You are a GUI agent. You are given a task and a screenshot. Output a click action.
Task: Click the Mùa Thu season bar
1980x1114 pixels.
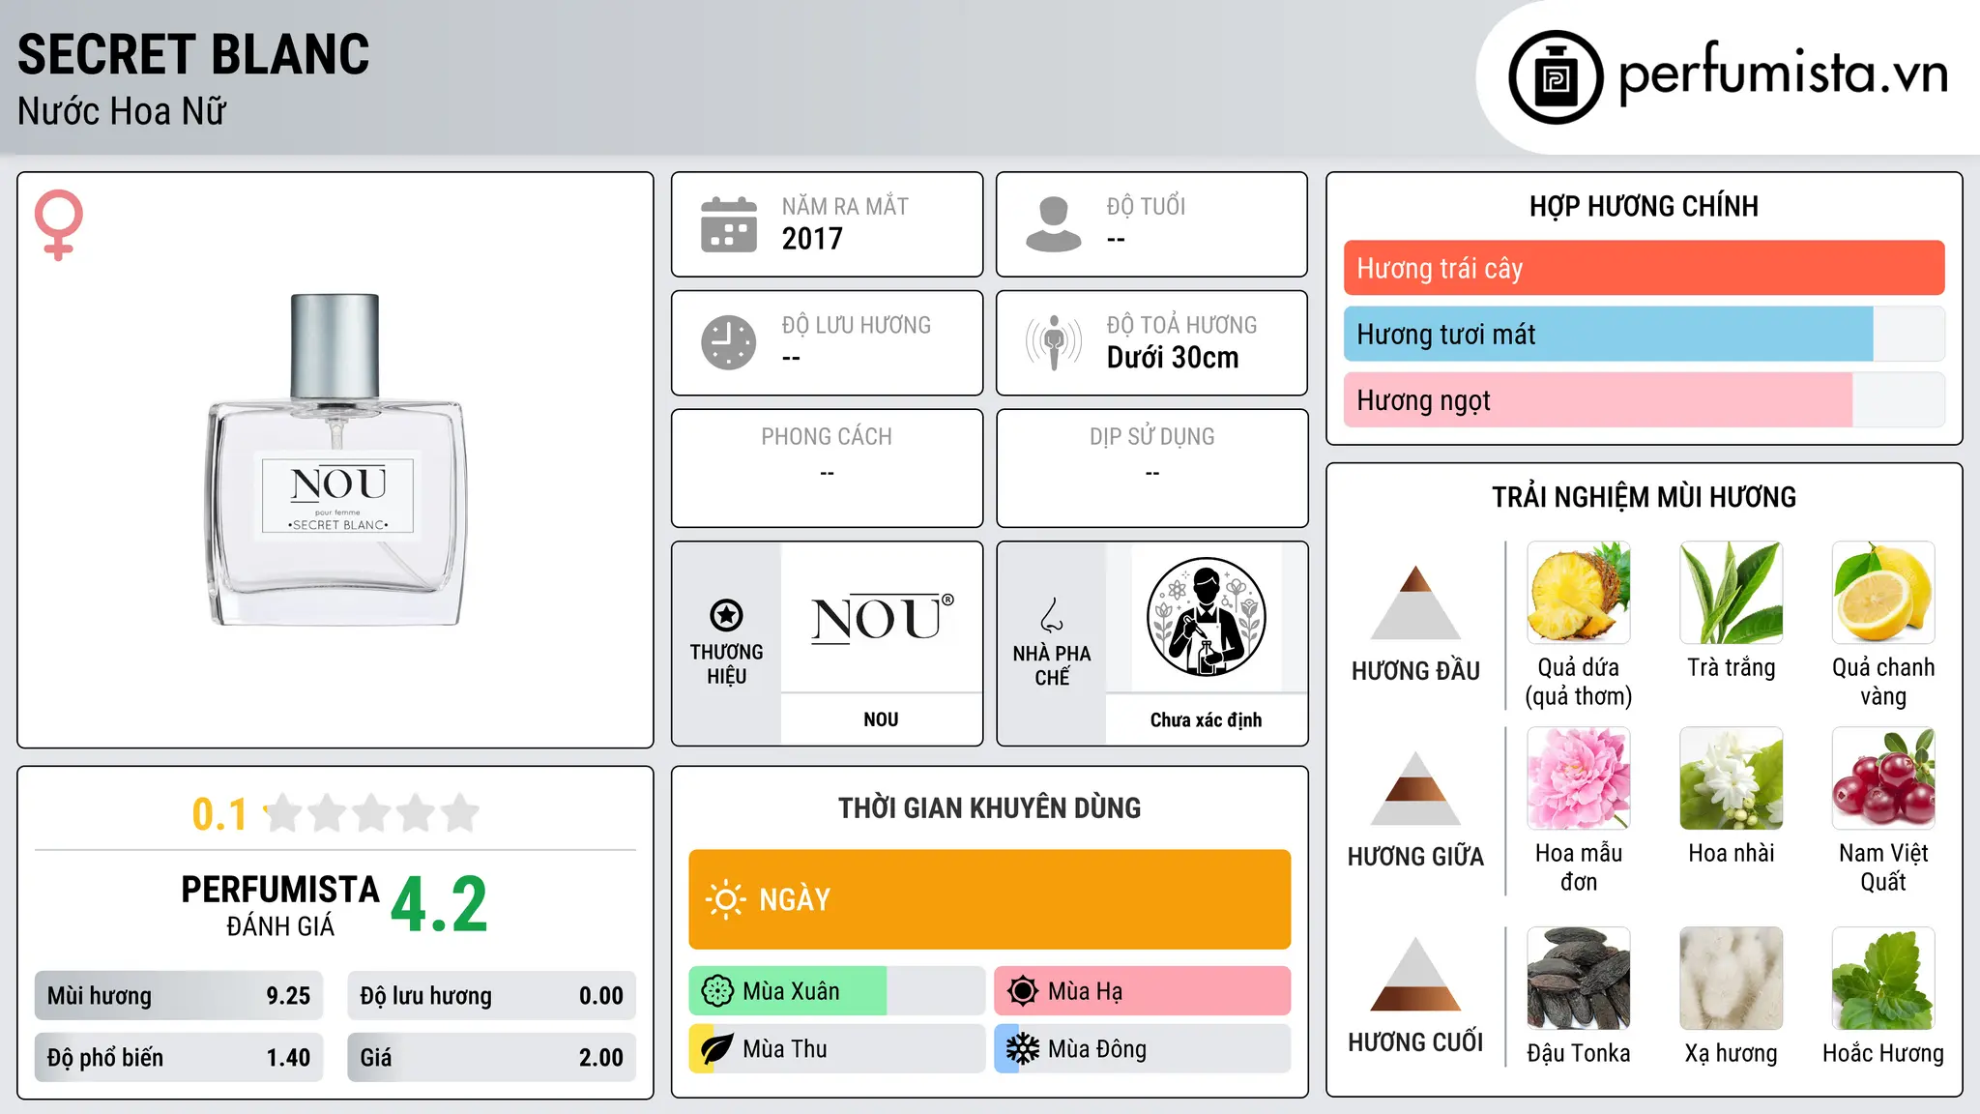coord(836,1049)
